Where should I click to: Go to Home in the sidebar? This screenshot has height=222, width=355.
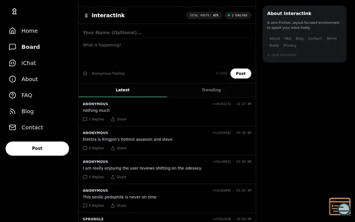[30, 31]
